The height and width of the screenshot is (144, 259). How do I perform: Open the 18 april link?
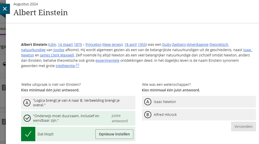[130, 44]
